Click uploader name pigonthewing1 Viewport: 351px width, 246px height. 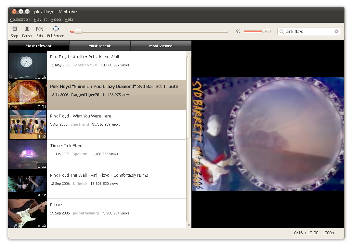point(86,213)
